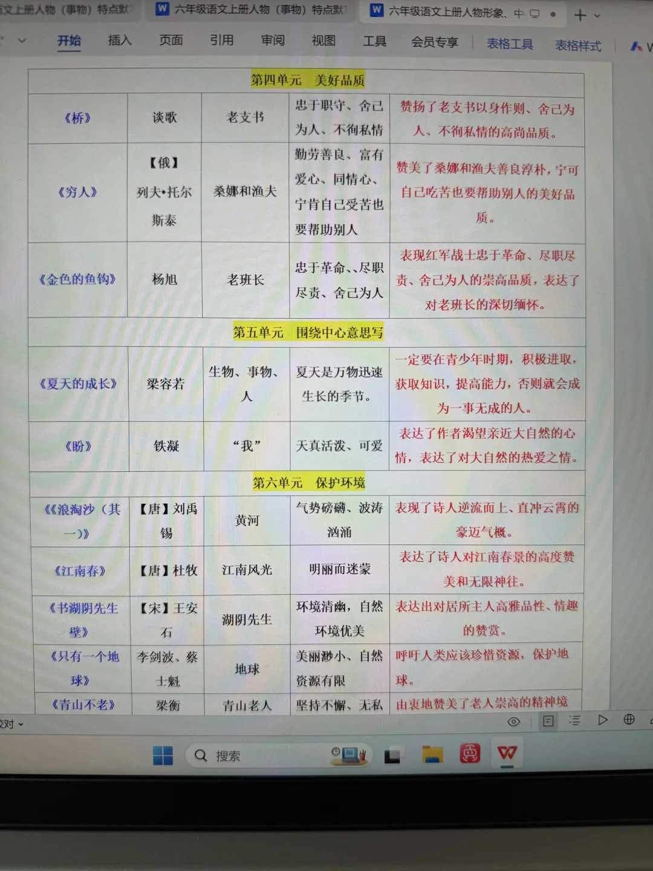Add a new document tab with plus
The height and width of the screenshot is (871, 653).
(x=579, y=15)
